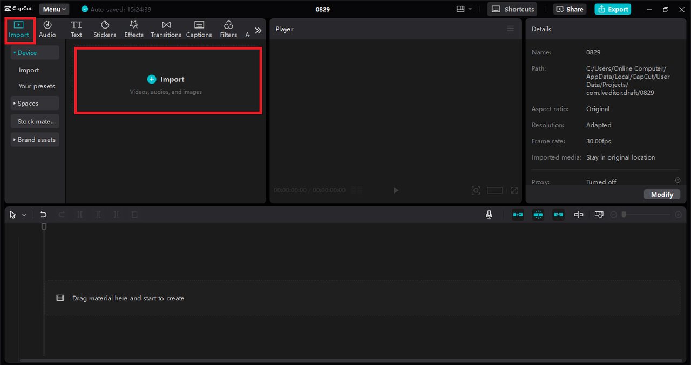This screenshot has height=365, width=691.
Task: Click the timeline zoom out icon
Action: [614, 215]
